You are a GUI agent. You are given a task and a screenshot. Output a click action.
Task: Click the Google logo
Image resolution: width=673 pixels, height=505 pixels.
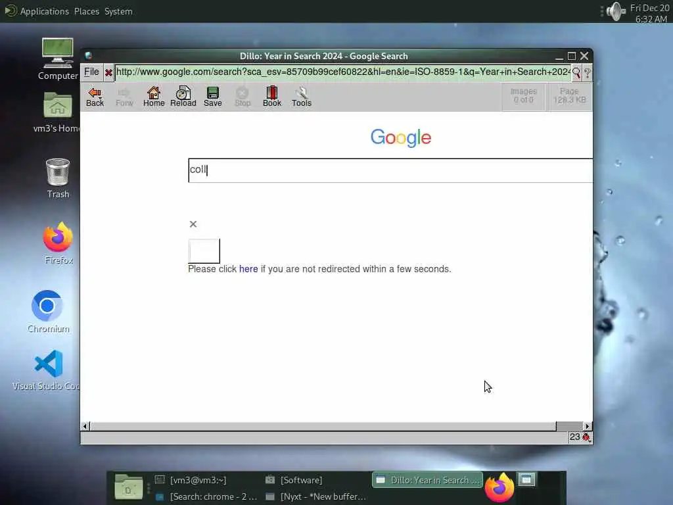[401, 137]
